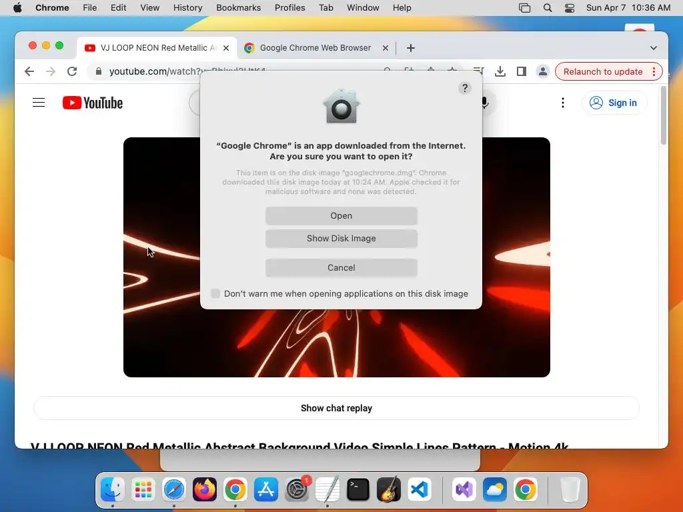Reload the YouTube page

pos(72,71)
